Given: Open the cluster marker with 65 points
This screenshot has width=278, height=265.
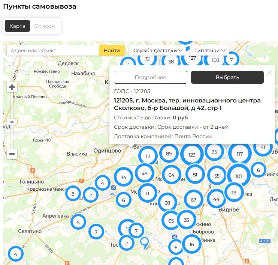Looking at the screenshot, I should pyautogui.click(x=171, y=220).
